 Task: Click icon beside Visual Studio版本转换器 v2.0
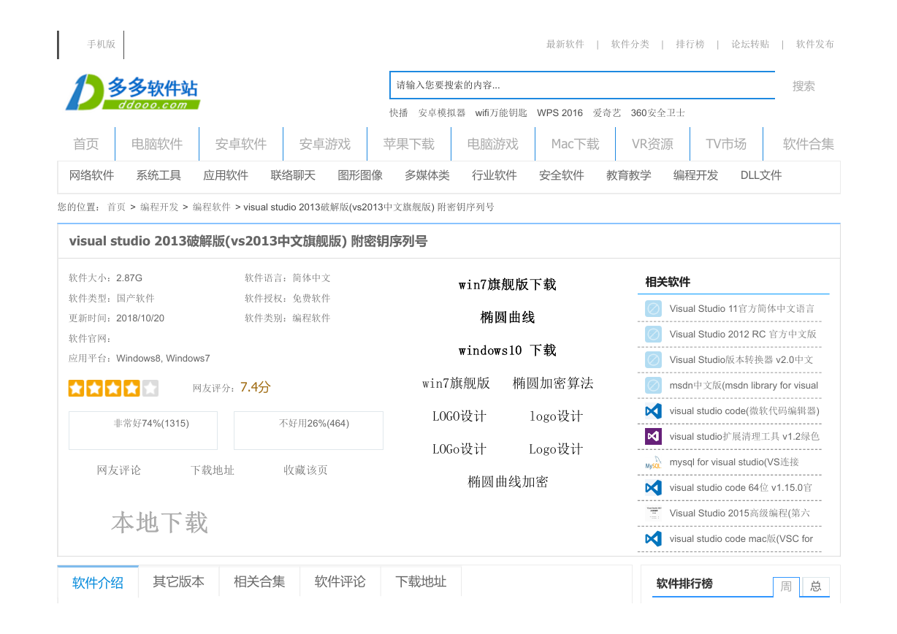click(653, 360)
